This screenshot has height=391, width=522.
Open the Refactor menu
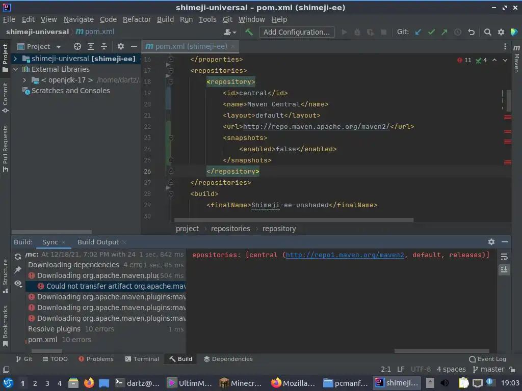(137, 20)
